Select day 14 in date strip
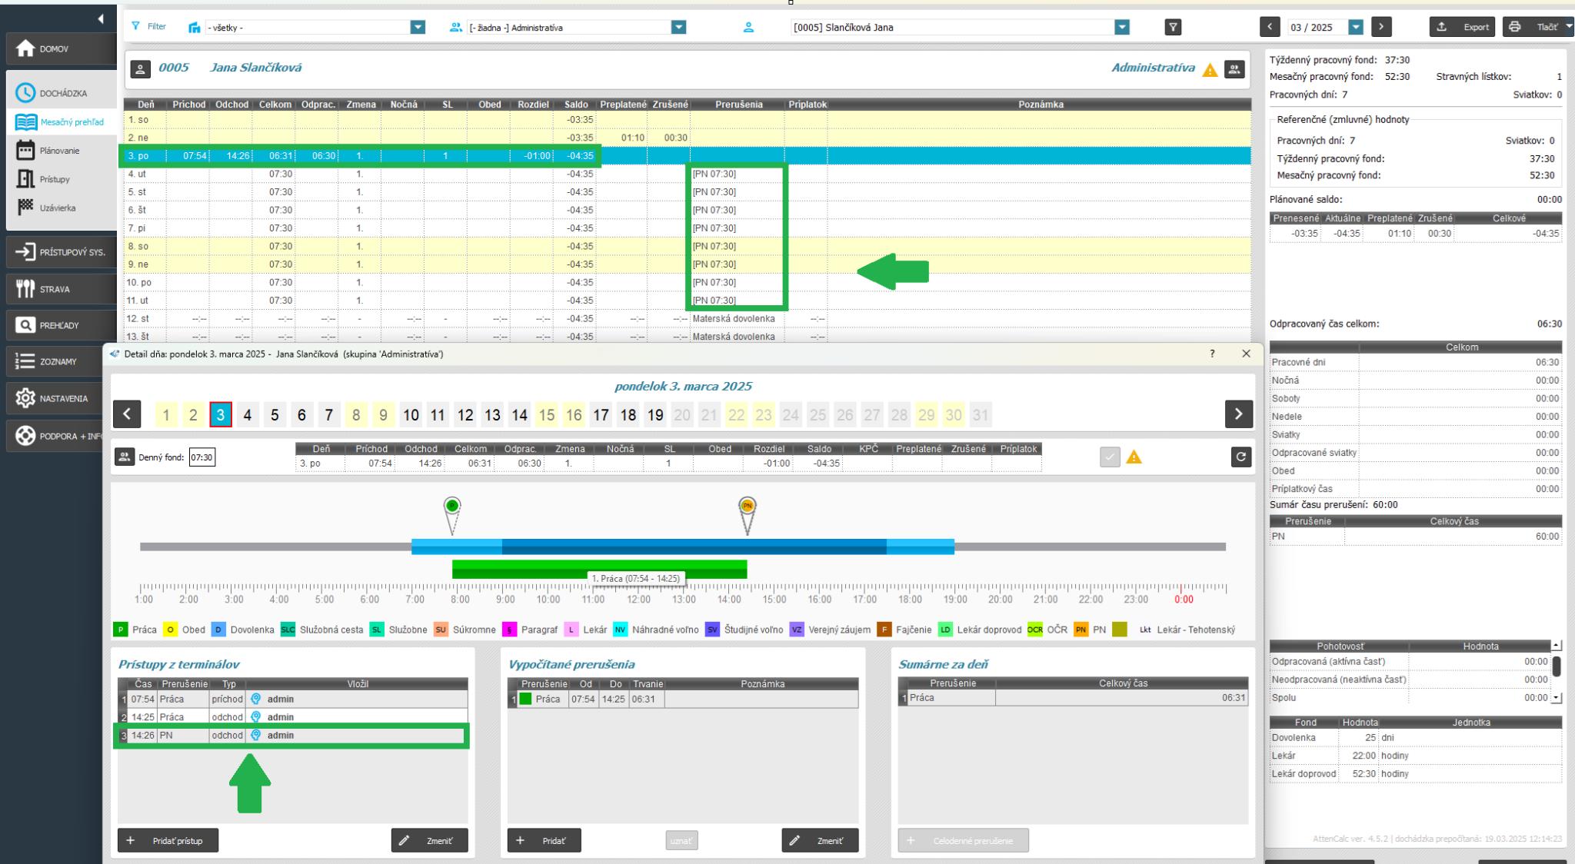The image size is (1575, 864). tap(519, 415)
